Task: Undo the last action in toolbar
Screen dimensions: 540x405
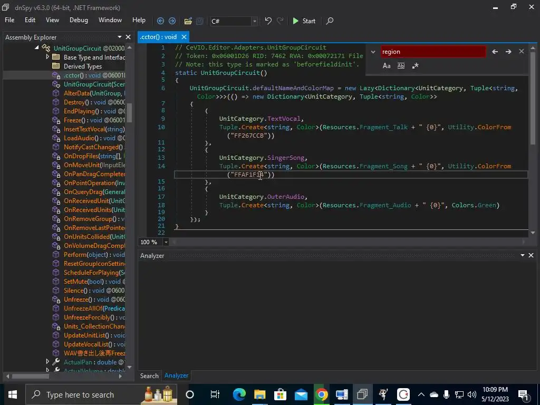Action: coord(268,21)
